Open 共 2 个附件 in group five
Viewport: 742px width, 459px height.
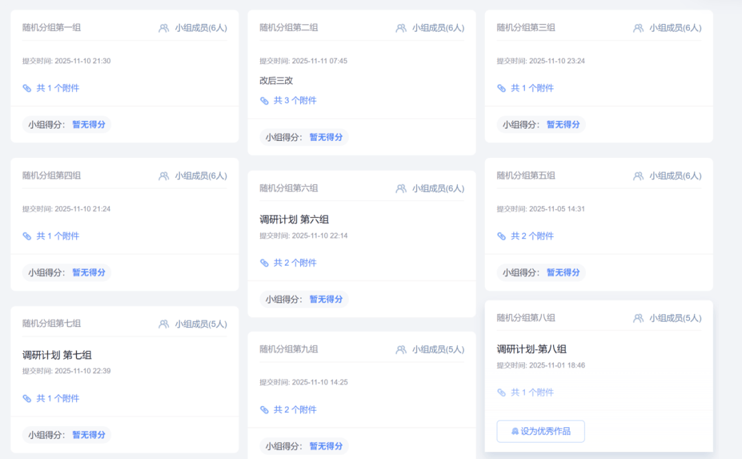click(x=532, y=236)
